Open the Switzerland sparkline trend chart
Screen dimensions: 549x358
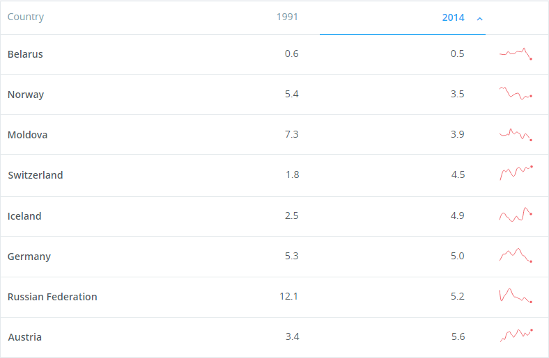point(516,173)
